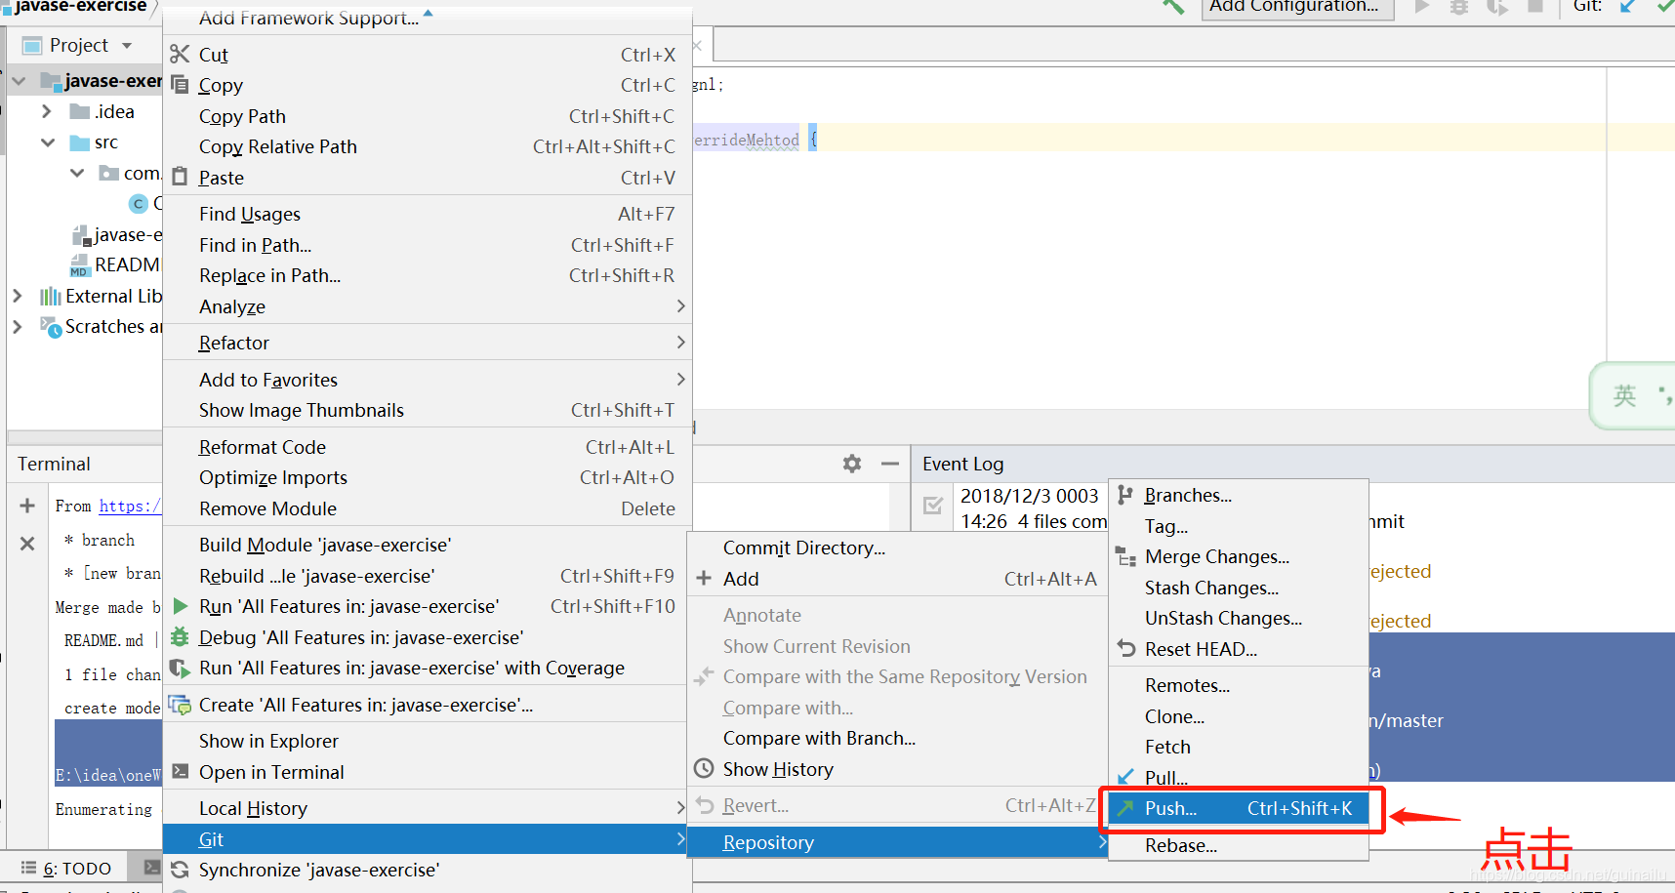Choose Remove Module menu item
The height and width of the screenshot is (893, 1675).
pyautogui.click(x=428, y=508)
